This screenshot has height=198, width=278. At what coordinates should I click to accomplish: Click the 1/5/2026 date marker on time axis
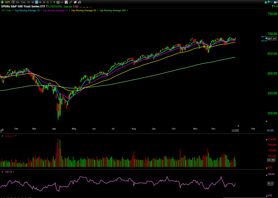point(235,130)
